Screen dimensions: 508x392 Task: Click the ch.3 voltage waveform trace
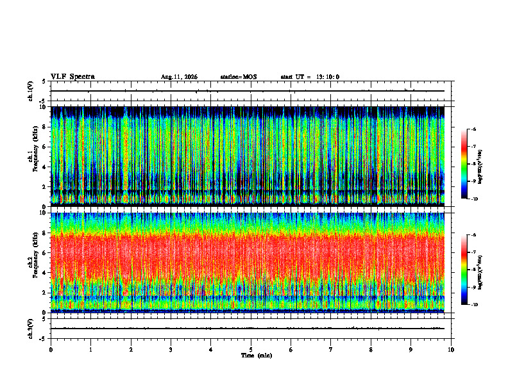(x=248, y=329)
